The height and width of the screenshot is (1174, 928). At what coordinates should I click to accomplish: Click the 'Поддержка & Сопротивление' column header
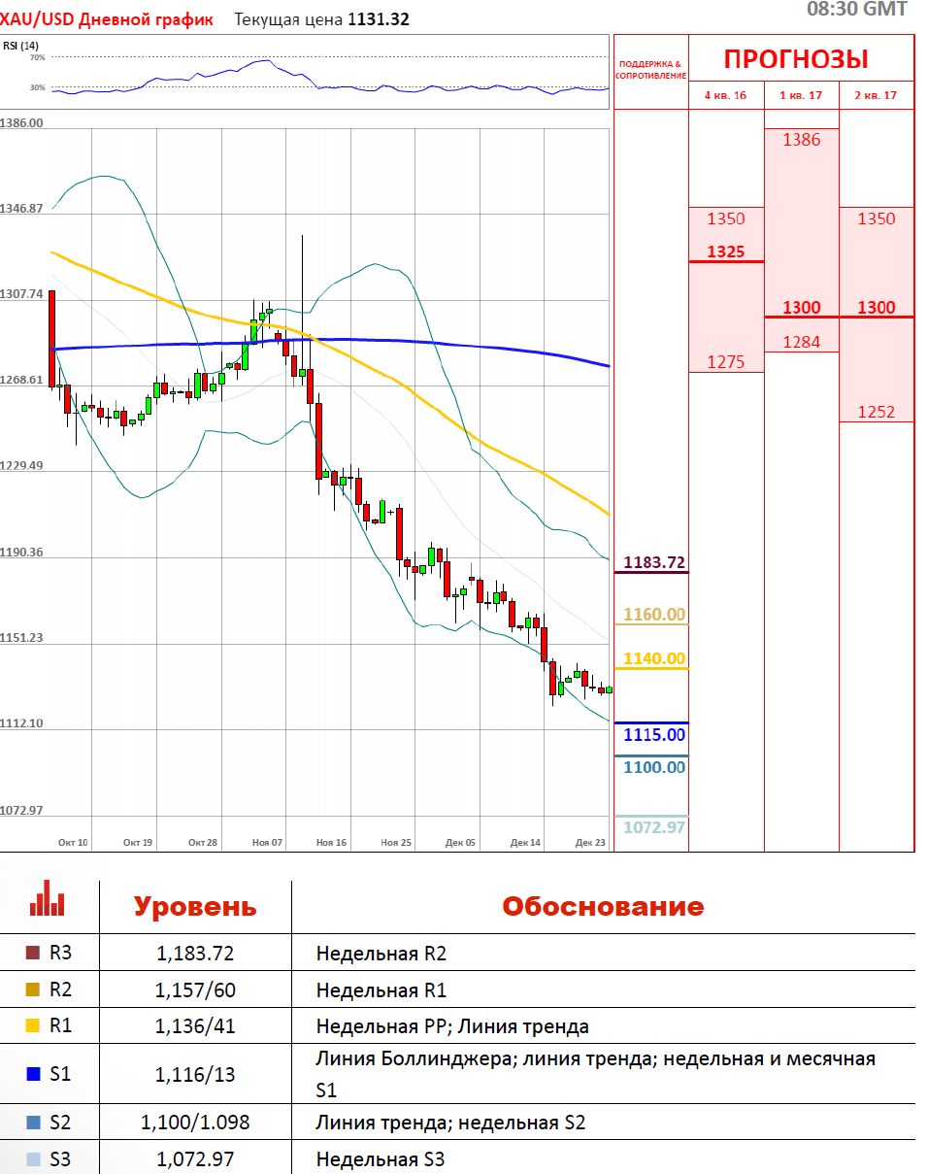pyautogui.click(x=650, y=70)
